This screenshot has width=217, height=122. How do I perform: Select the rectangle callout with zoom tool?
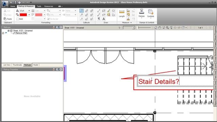[81, 11]
